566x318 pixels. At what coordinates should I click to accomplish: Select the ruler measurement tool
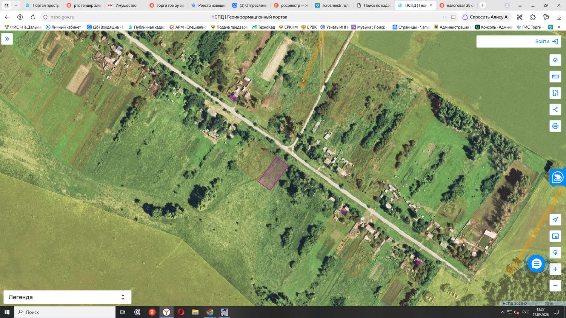point(555,76)
